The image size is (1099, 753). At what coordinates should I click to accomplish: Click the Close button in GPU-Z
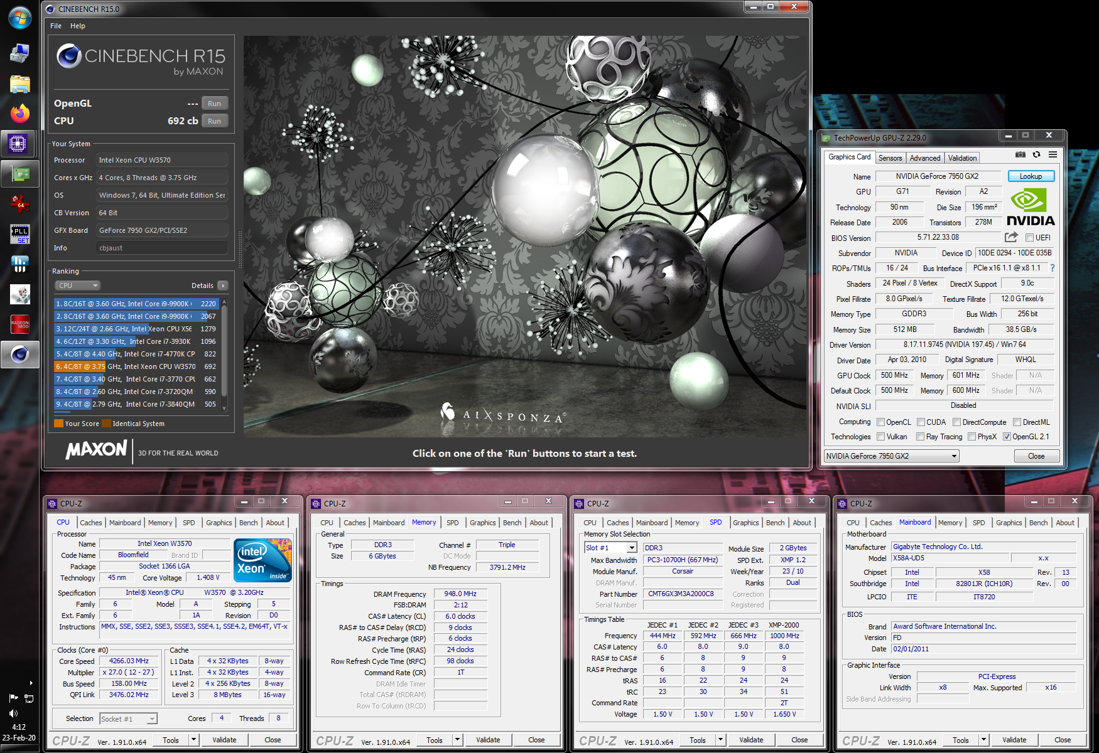pyautogui.click(x=1036, y=456)
